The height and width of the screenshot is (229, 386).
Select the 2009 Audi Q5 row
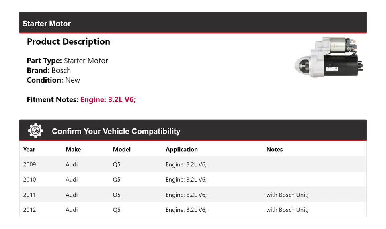click(193, 164)
